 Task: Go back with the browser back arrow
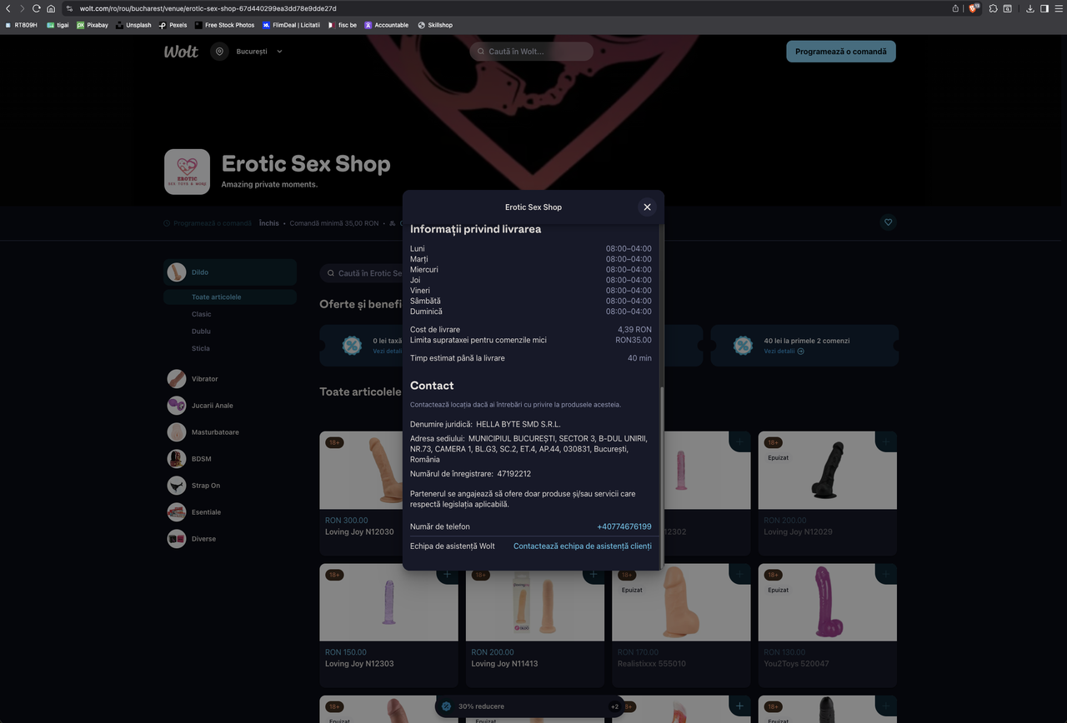click(x=8, y=8)
